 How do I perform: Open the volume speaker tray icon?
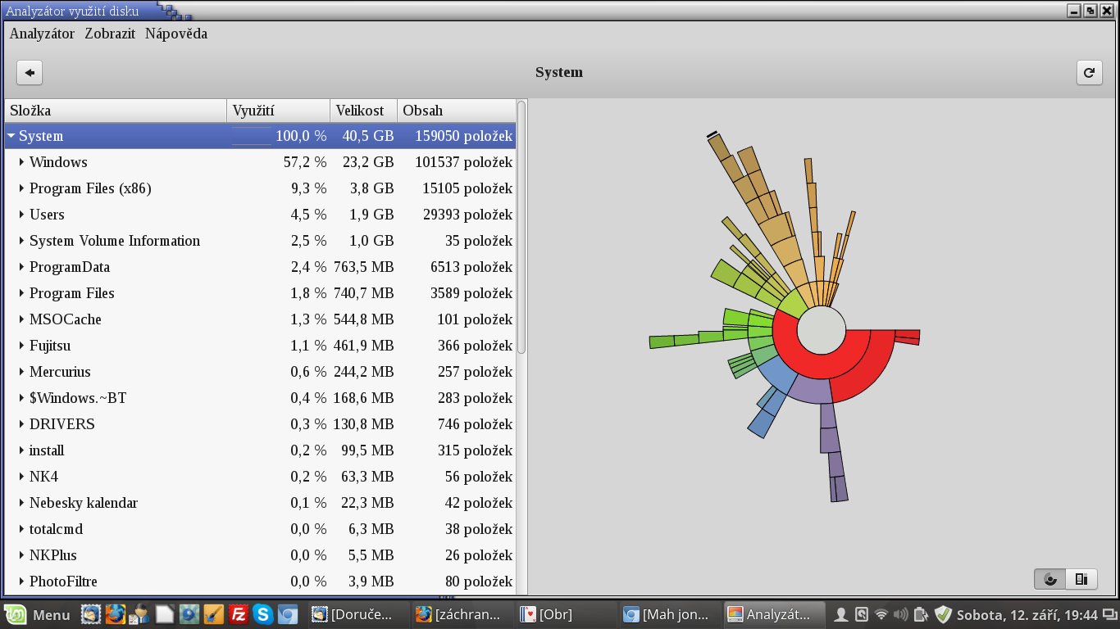pyautogui.click(x=901, y=614)
